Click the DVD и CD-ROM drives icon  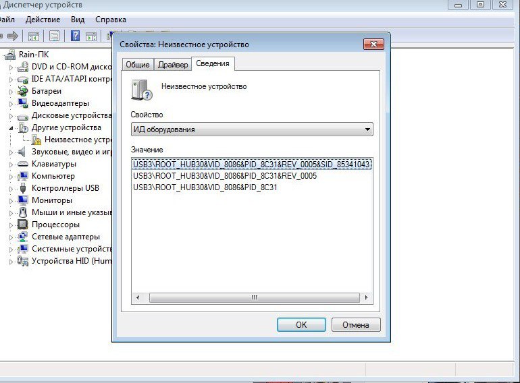pos(22,67)
